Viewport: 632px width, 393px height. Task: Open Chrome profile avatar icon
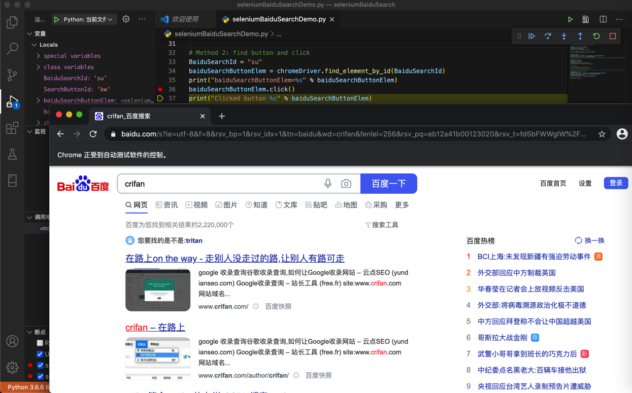coord(622,134)
